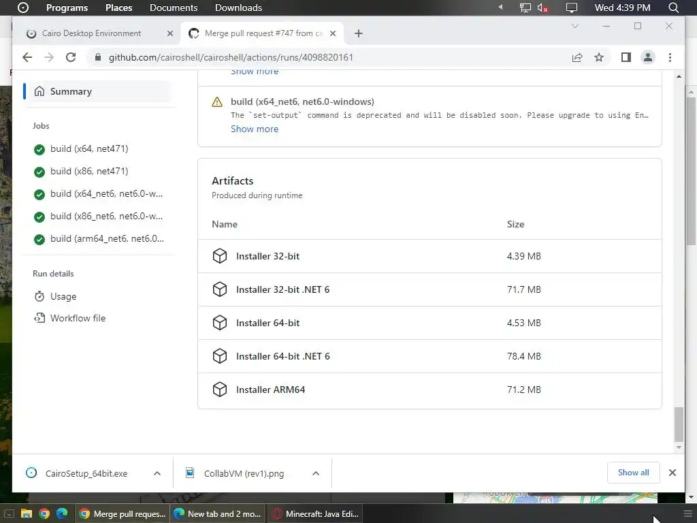Expand hidden tray icons arrow
Viewport: 697px width, 523px height.
[500, 7]
